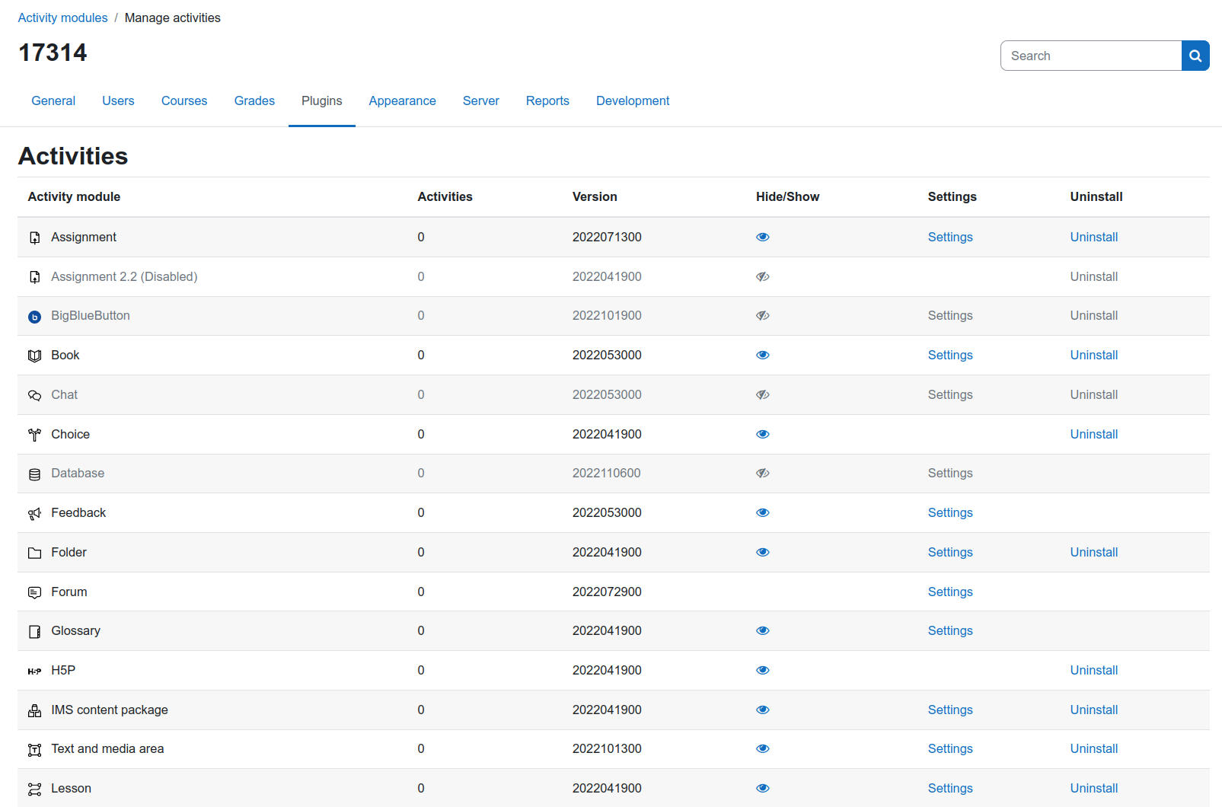Click the H5P module icon
This screenshot has width=1222, height=807.
pos(34,671)
